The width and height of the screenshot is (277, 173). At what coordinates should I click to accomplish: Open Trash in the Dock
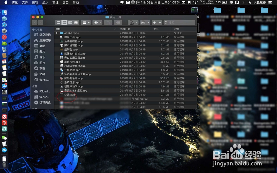click(x=4, y=165)
